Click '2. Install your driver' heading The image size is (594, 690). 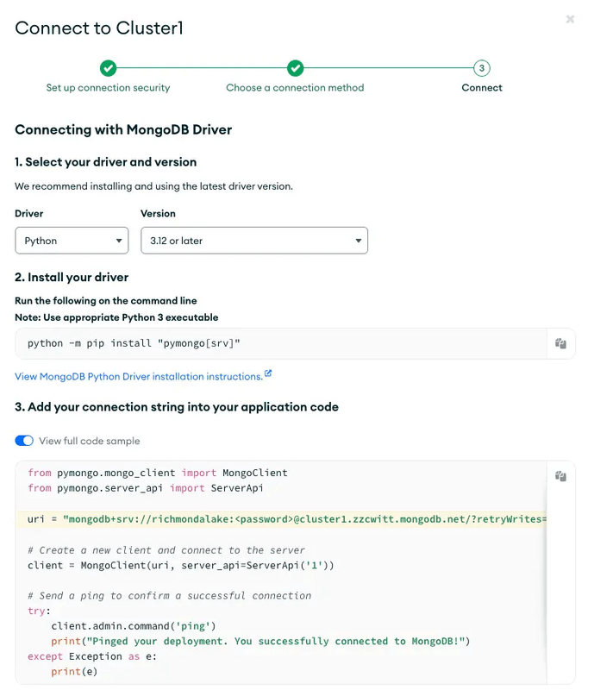click(x=72, y=277)
